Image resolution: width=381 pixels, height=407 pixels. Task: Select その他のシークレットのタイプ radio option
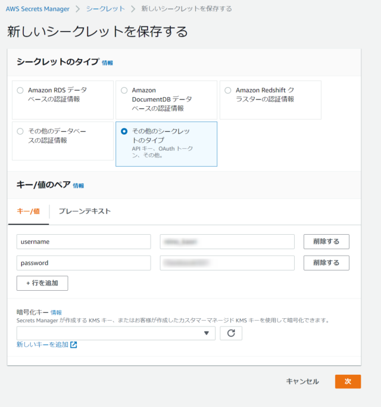tap(124, 131)
